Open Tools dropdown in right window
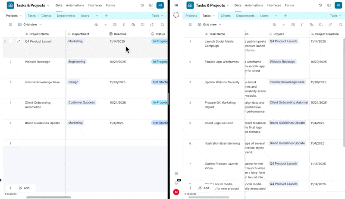The height and width of the screenshot is (199, 345). (336, 16)
